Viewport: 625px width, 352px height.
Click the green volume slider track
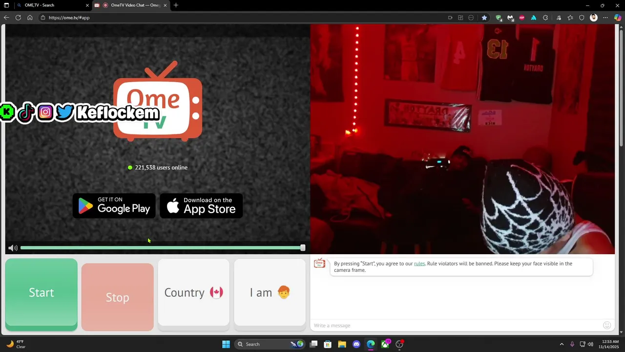(x=161, y=248)
